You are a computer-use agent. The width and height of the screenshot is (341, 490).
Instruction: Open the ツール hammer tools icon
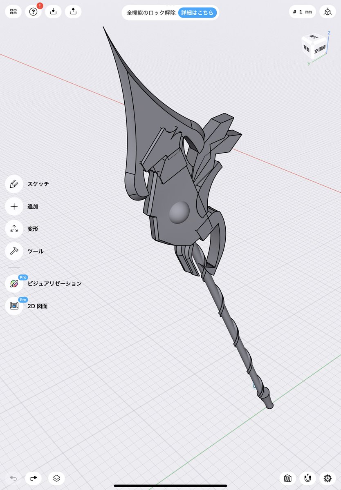14,251
